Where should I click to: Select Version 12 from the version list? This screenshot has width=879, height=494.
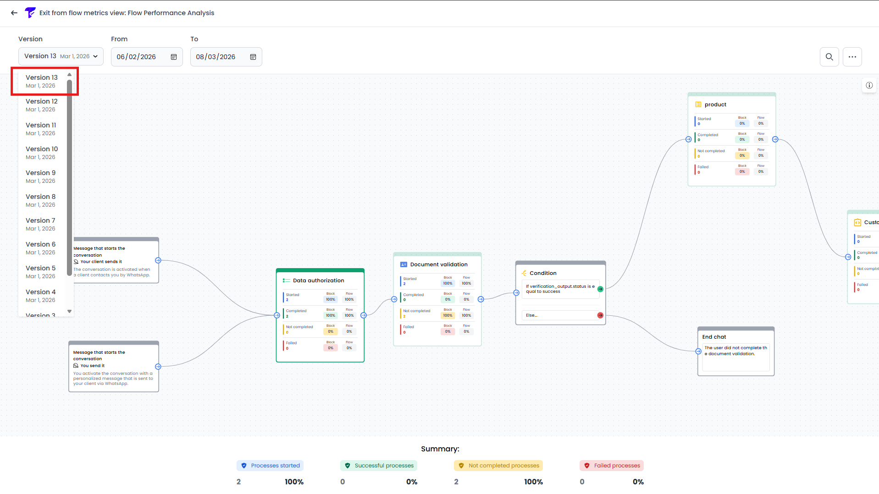pos(41,105)
